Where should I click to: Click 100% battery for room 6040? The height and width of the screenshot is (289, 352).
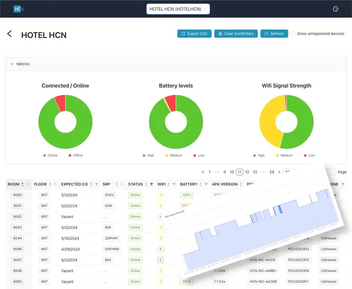(x=186, y=195)
